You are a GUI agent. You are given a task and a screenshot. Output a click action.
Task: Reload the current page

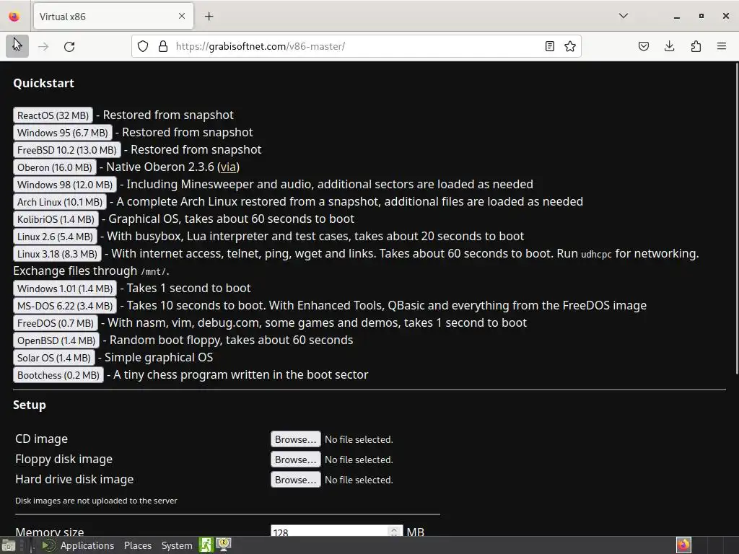point(69,46)
